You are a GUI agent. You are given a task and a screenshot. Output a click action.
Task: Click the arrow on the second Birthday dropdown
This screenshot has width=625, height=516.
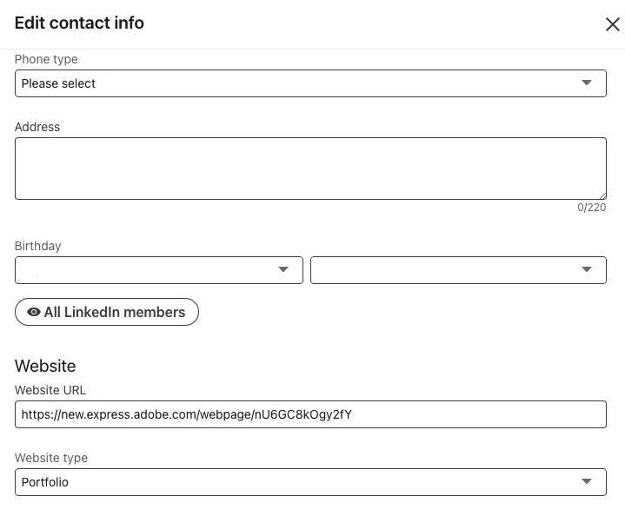pyautogui.click(x=587, y=270)
